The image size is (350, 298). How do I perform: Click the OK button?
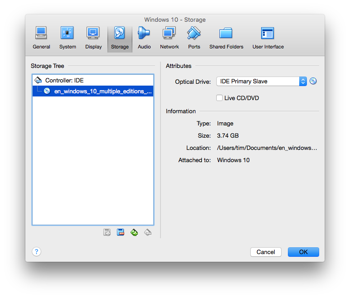click(303, 252)
